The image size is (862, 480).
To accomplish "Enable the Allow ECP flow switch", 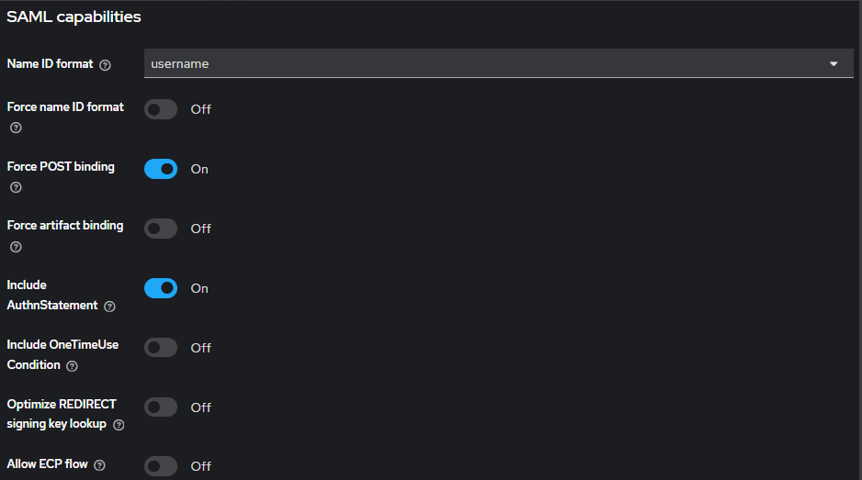I will pyautogui.click(x=161, y=466).
